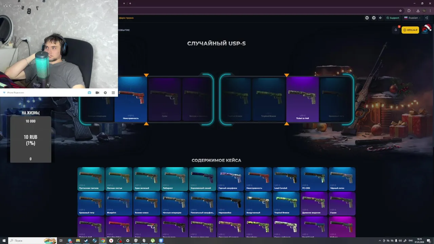Open the site's Telegram channel icon
434x244 pixels.
pos(374,18)
